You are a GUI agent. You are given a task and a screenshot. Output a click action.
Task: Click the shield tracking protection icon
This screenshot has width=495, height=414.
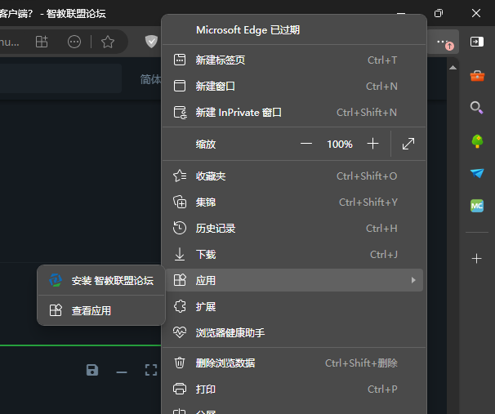[151, 42]
